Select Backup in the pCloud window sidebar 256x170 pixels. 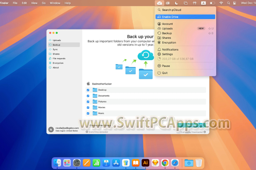click(x=64, y=45)
